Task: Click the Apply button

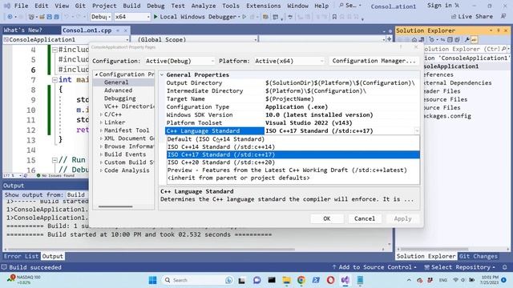Action: 402,218
